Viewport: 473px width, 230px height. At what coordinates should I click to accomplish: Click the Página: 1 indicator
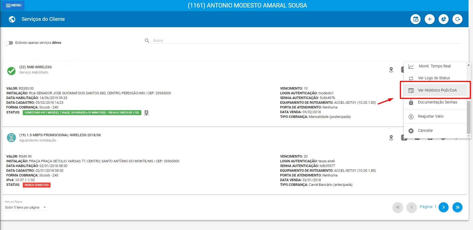428,207
